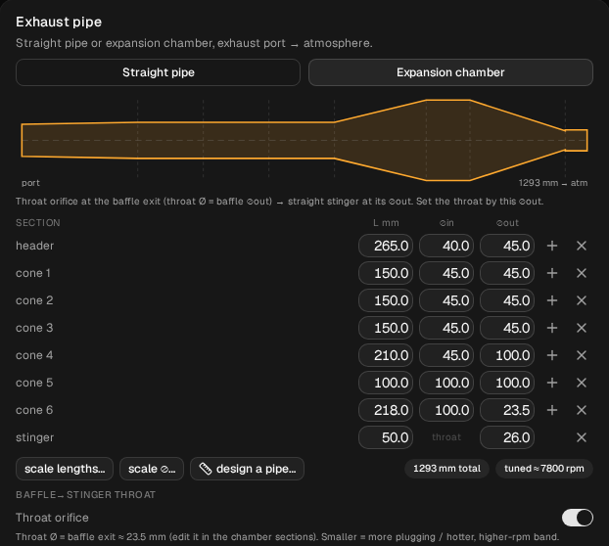Click the 'cone 4' row label

coord(34,355)
